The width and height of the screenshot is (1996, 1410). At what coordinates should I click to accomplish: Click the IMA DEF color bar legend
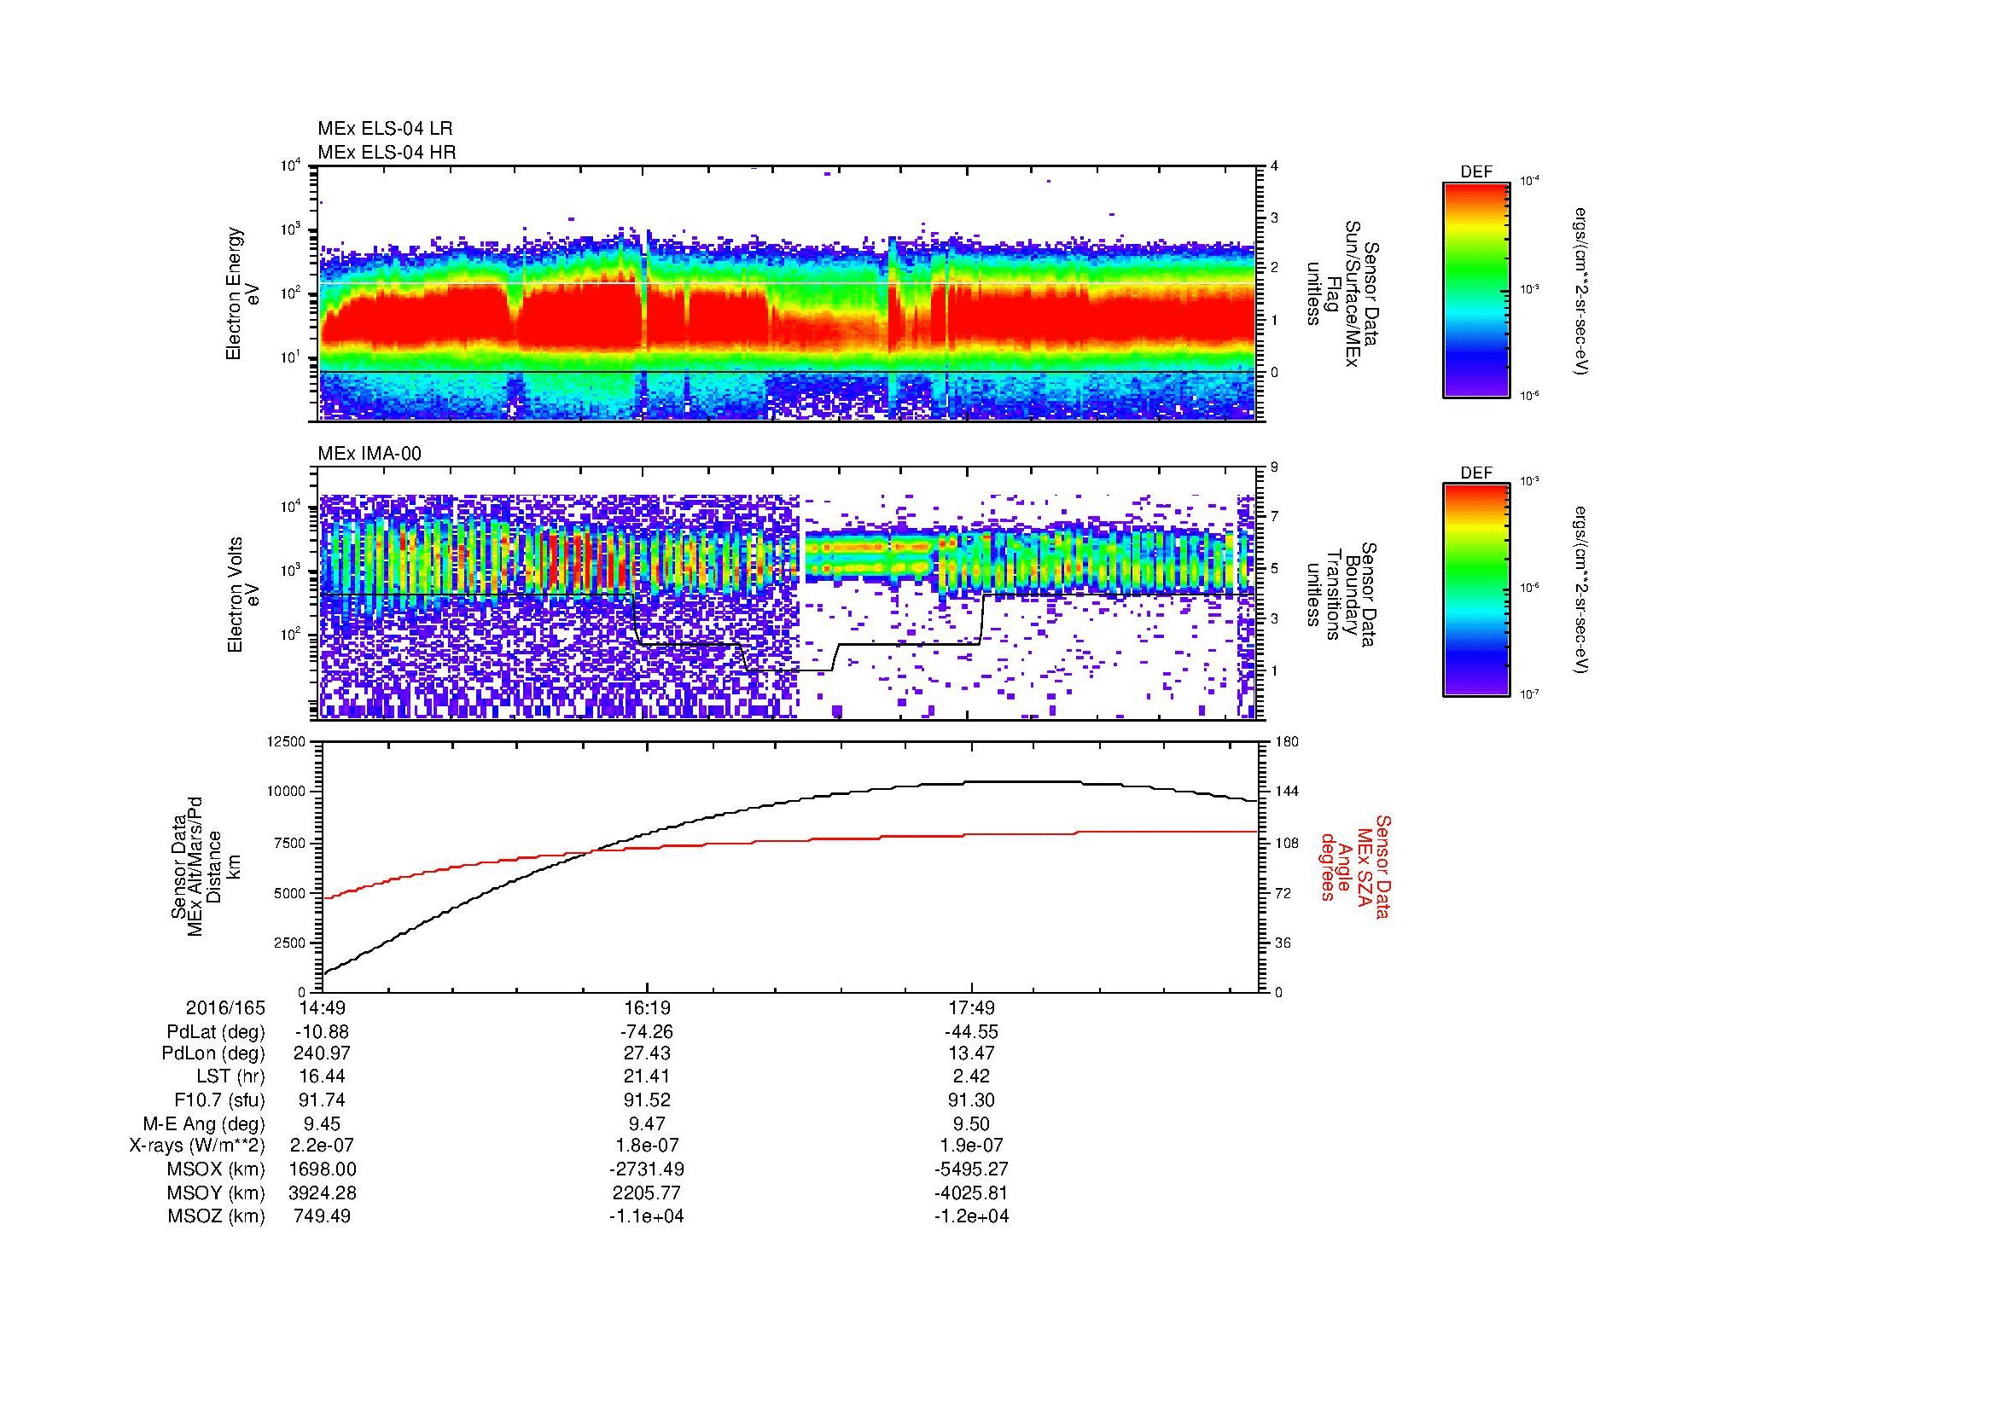pos(1475,590)
